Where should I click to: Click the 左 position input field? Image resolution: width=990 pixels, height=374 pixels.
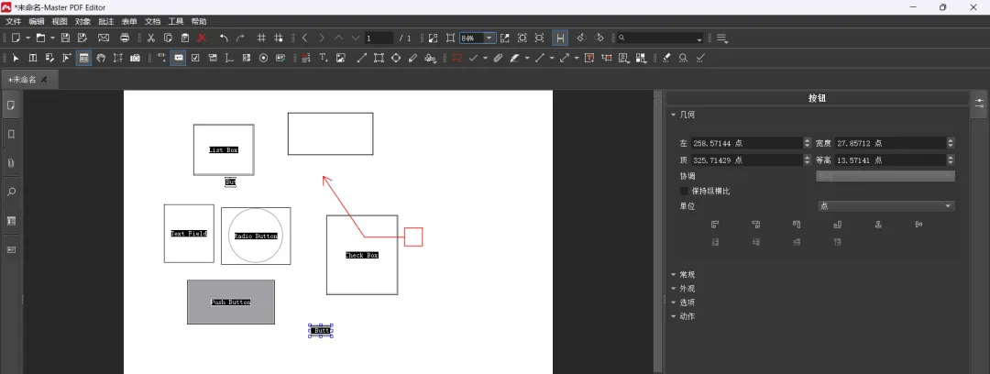(746, 143)
